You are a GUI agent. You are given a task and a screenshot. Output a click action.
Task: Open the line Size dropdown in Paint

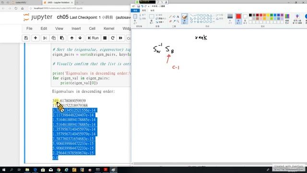coord(230,19)
